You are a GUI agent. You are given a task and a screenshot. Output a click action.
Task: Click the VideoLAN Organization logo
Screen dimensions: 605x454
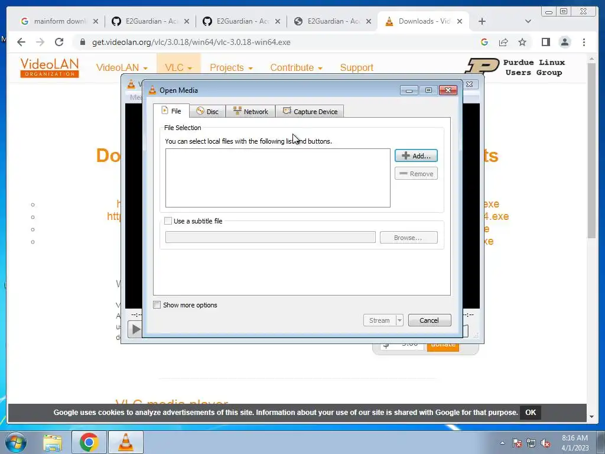50,67
